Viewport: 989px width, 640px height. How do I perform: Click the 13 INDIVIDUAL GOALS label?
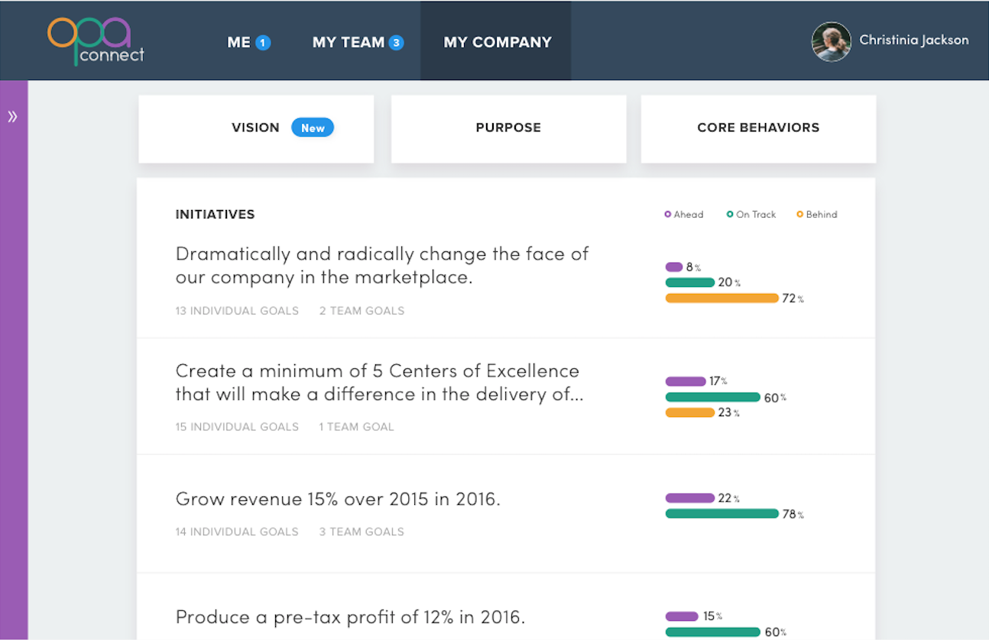[237, 311]
